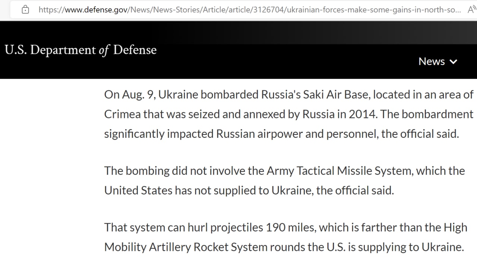Go to U.S. Department of Defense homepage logo
The width and height of the screenshot is (477, 258).
(80, 50)
